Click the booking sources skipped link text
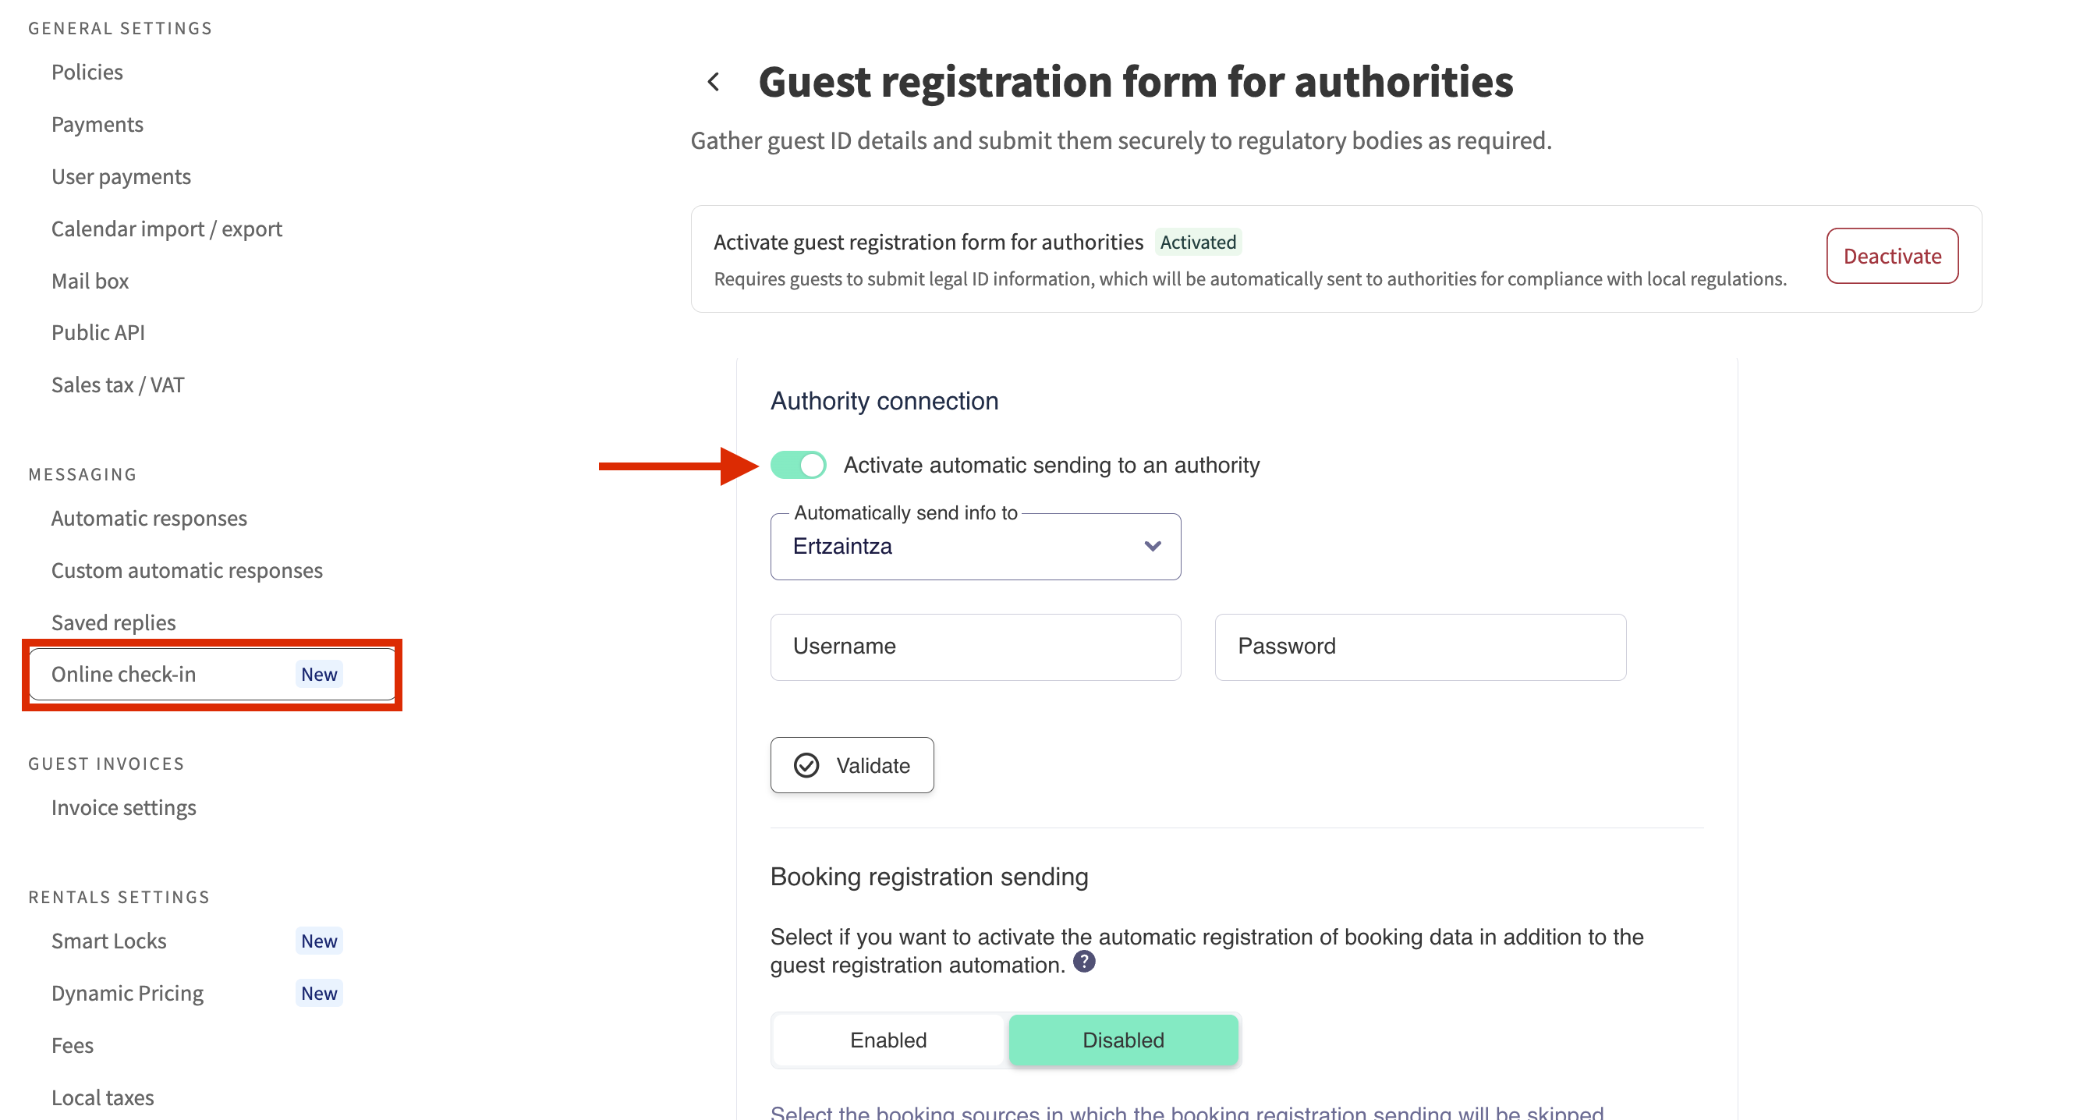Screen dimensions: 2087x1120 click(x=1186, y=1112)
